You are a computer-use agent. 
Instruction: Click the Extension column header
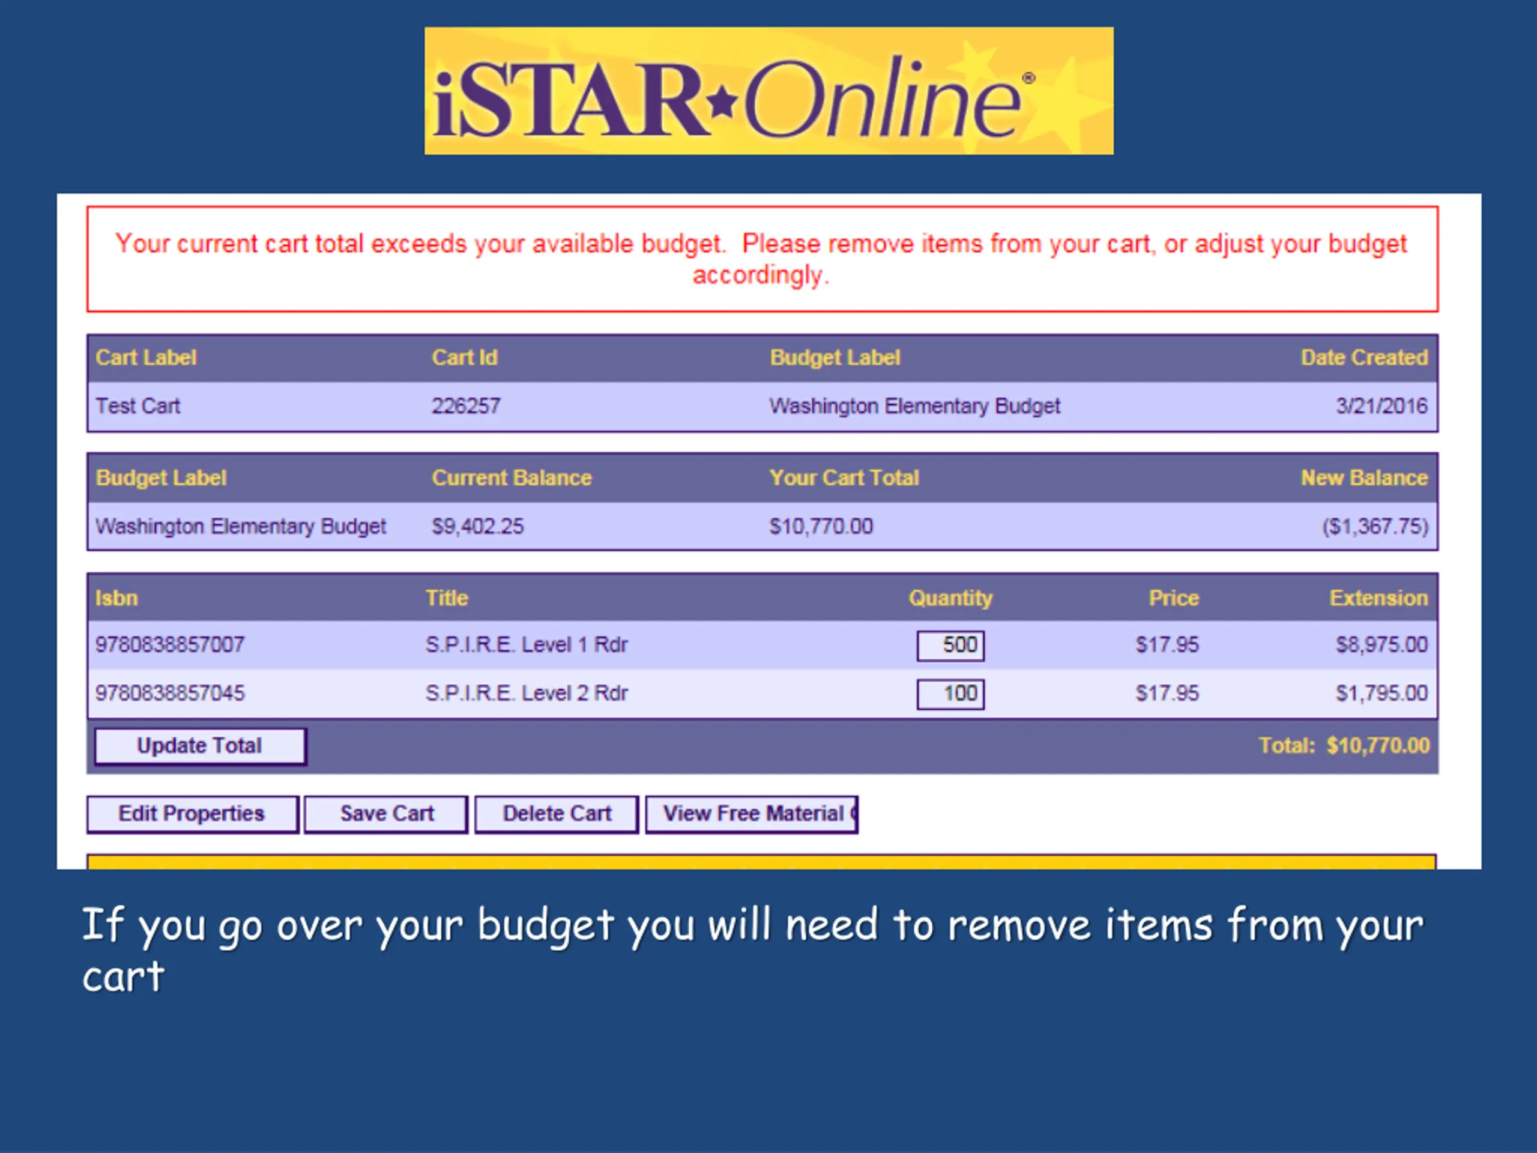point(1378,598)
